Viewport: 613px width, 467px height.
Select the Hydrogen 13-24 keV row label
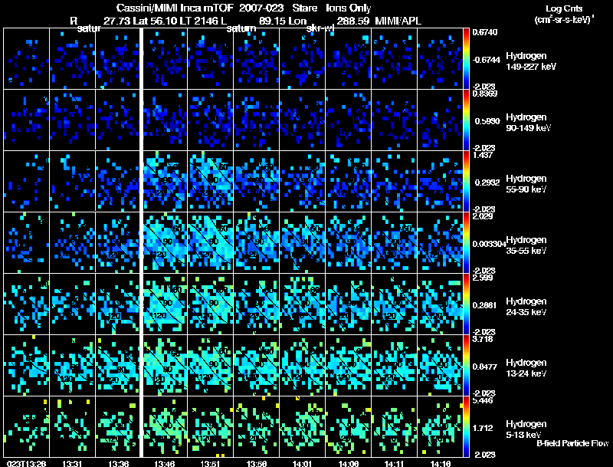(526, 368)
